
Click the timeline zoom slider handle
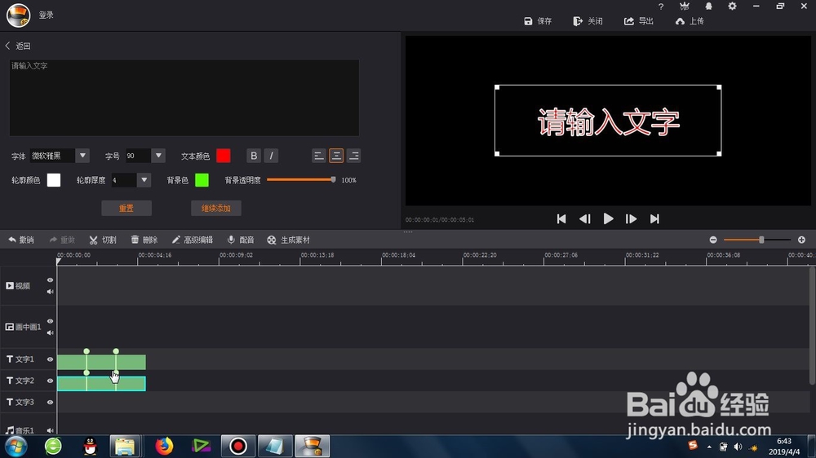pyautogui.click(x=761, y=240)
